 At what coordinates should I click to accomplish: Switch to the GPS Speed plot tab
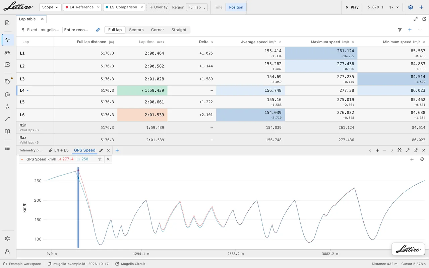click(85, 150)
